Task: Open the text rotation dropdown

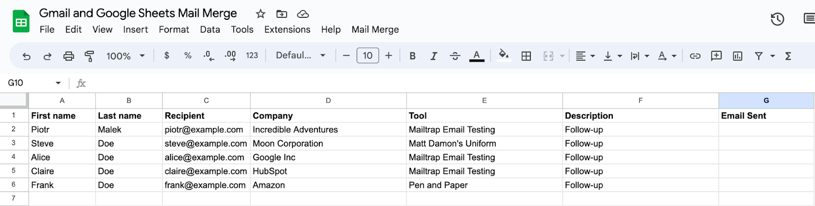Action: (x=667, y=56)
